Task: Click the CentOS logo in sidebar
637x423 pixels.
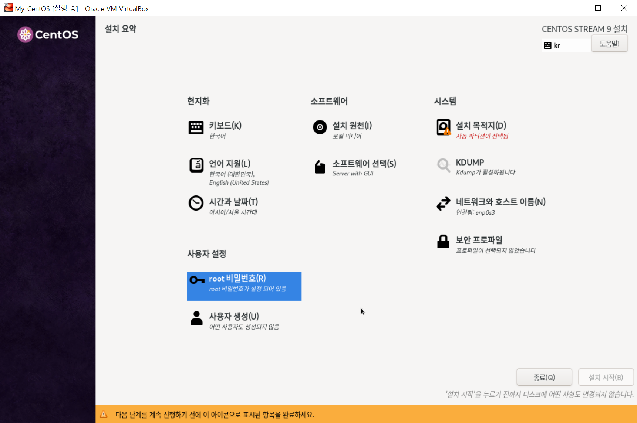Action: pyautogui.click(x=48, y=35)
